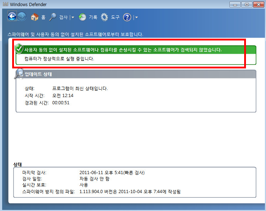Select the 홈 toolbar label

coord(43,17)
